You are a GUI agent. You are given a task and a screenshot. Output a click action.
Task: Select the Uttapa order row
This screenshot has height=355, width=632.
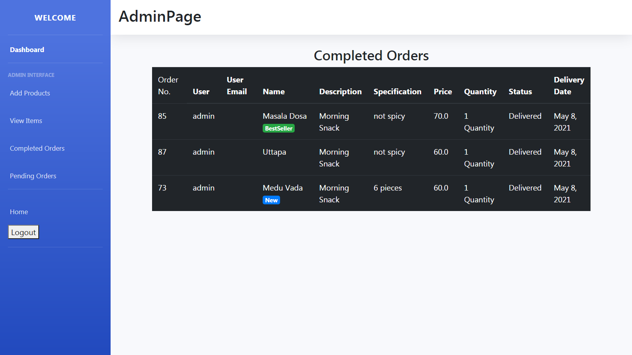coord(371,157)
